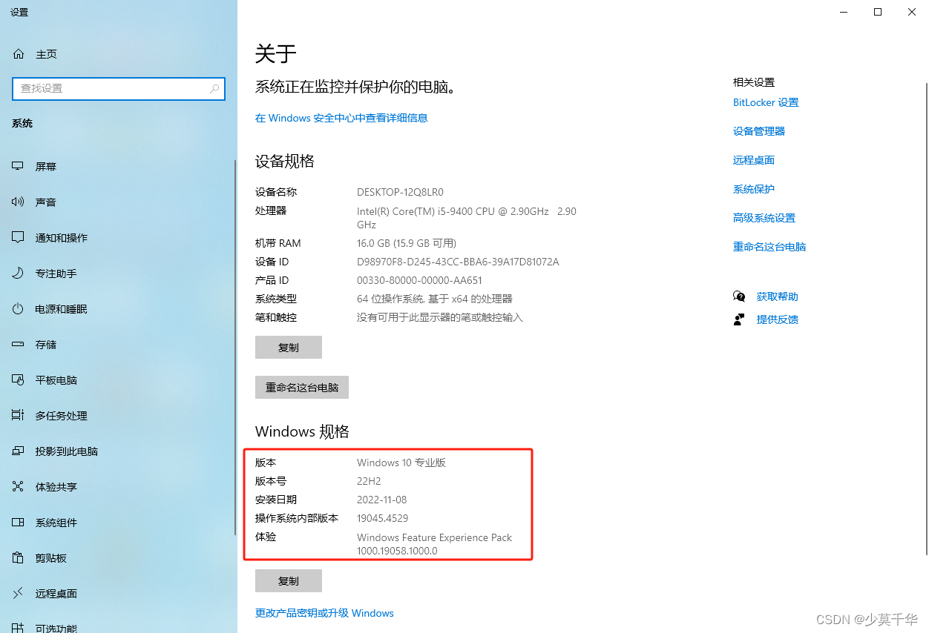This screenshot has width=929, height=633.
Task: Click edition value Windows 10 专业版
Action: 401,463
